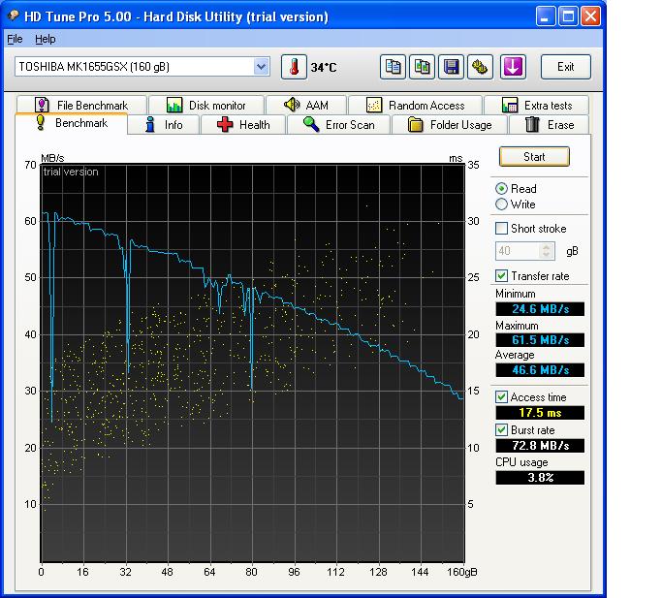662x598 pixels.
Task: Open the Help menu
Action: [46, 39]
